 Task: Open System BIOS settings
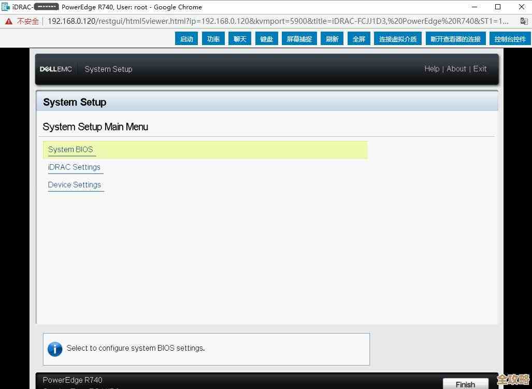click(70, 149)
